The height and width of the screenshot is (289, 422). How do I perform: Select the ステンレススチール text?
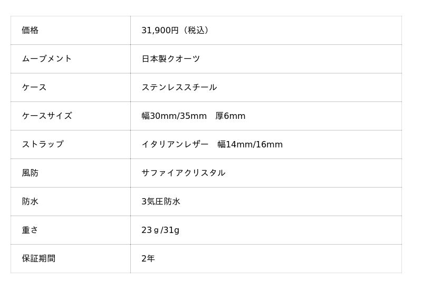(x=179, y=88)
